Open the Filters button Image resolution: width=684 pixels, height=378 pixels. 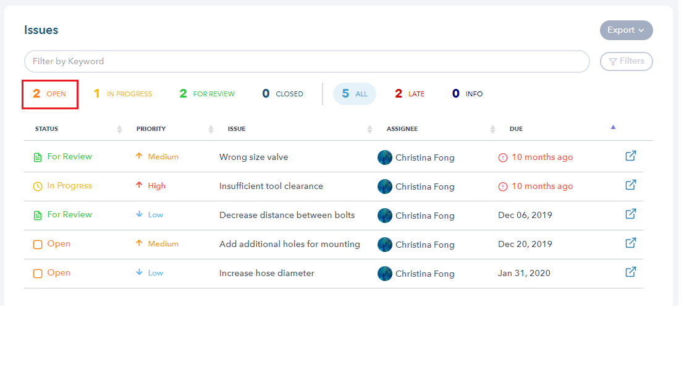pyautogui.click(x=626, y=61)
